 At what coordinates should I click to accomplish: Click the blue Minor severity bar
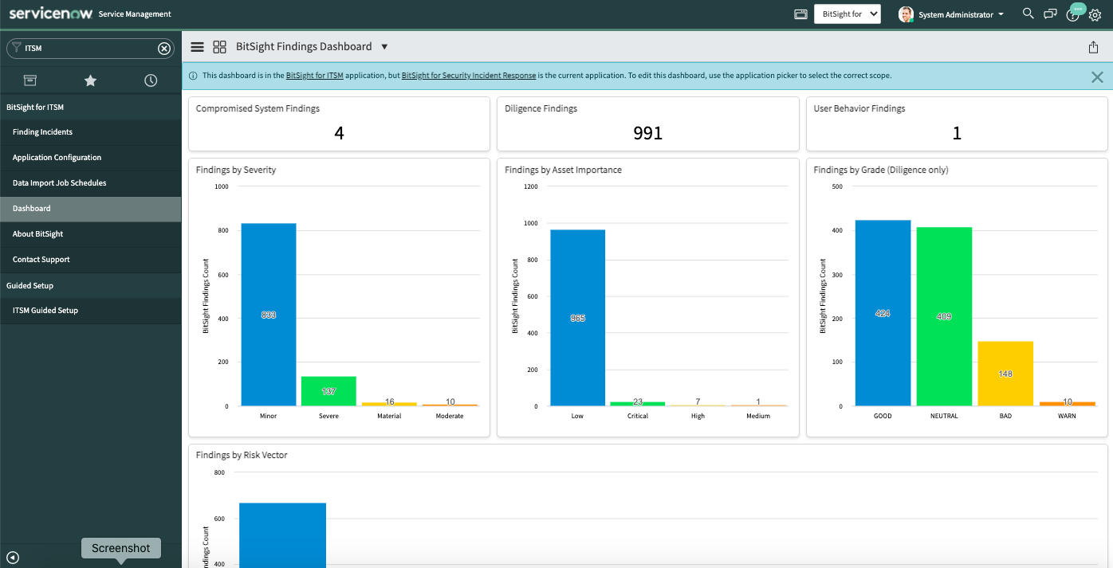point(269,315)
